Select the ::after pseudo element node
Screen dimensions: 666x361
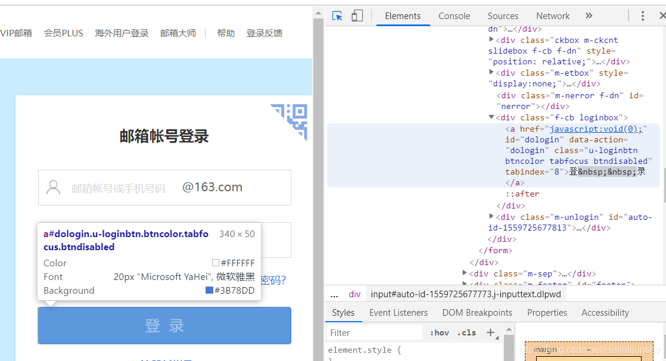point(522,194)
